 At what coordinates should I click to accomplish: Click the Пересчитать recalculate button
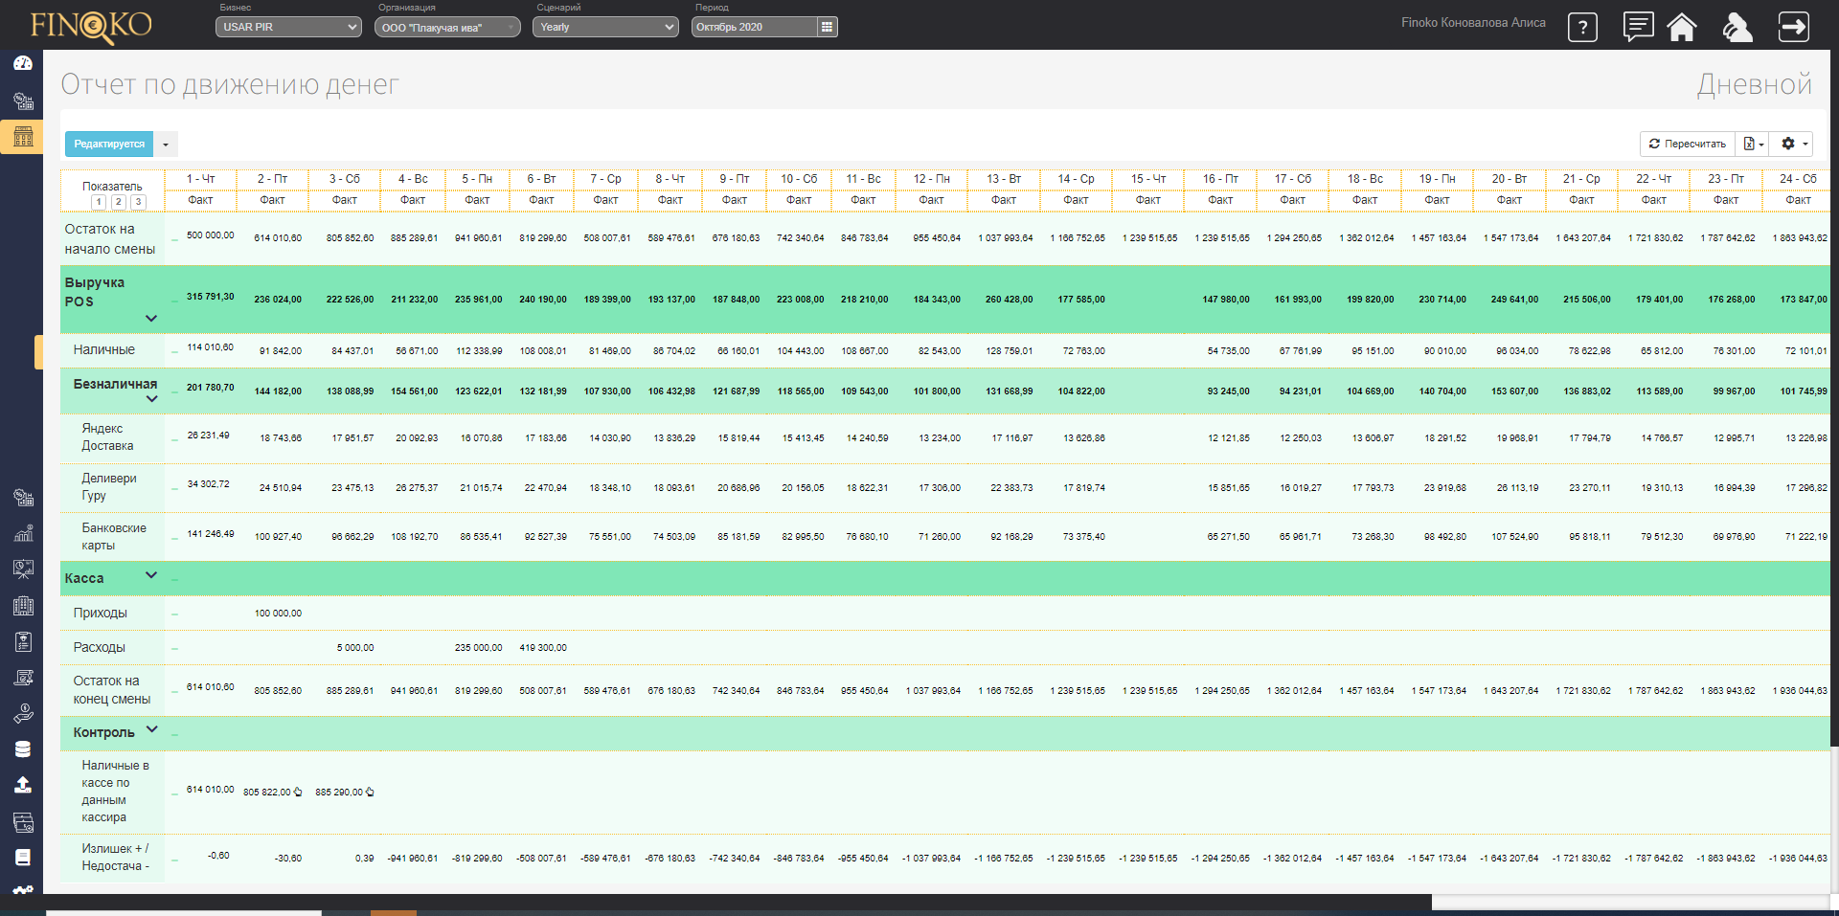click(x=1687, y=144)
